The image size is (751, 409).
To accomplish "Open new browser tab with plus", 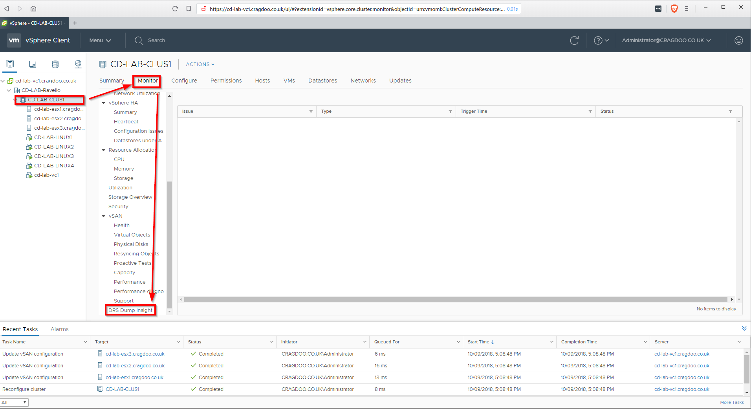I will 75,23.
